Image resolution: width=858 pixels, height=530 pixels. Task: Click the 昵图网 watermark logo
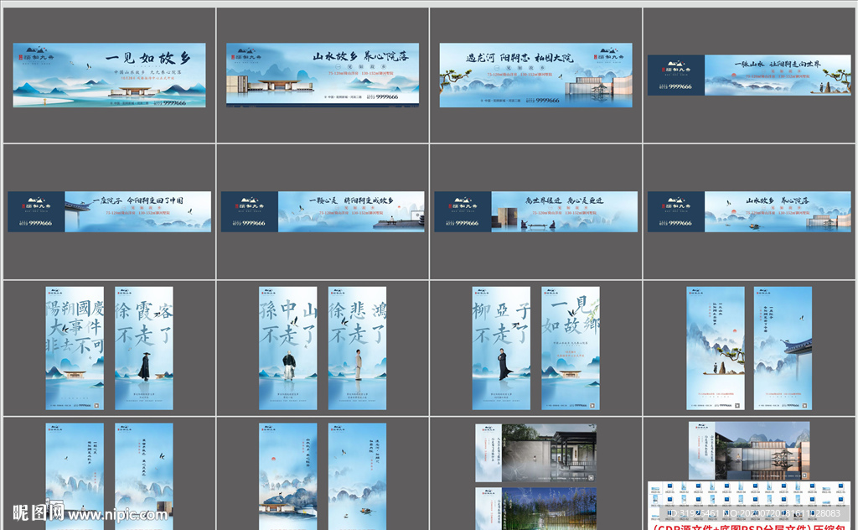34,511
